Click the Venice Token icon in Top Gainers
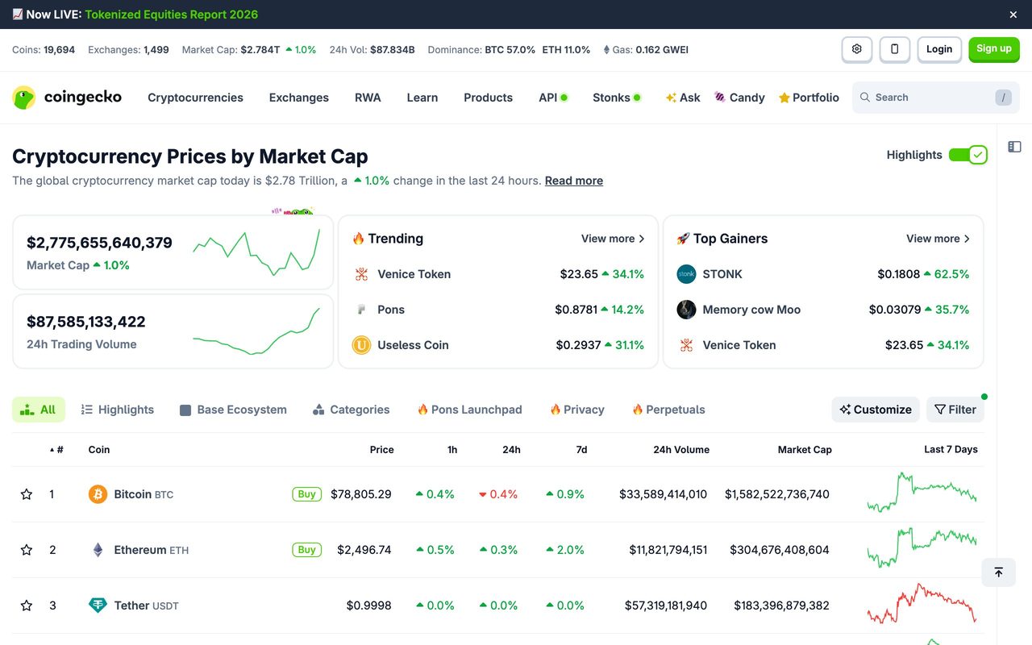Viewport: 1032px width, 645px height. tap(686, 345)
